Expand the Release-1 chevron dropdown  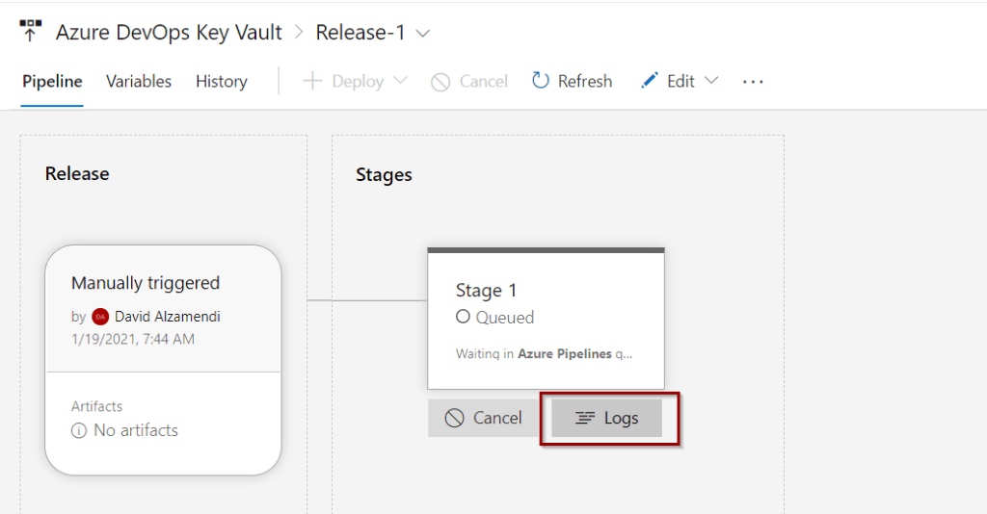(423, 34)
